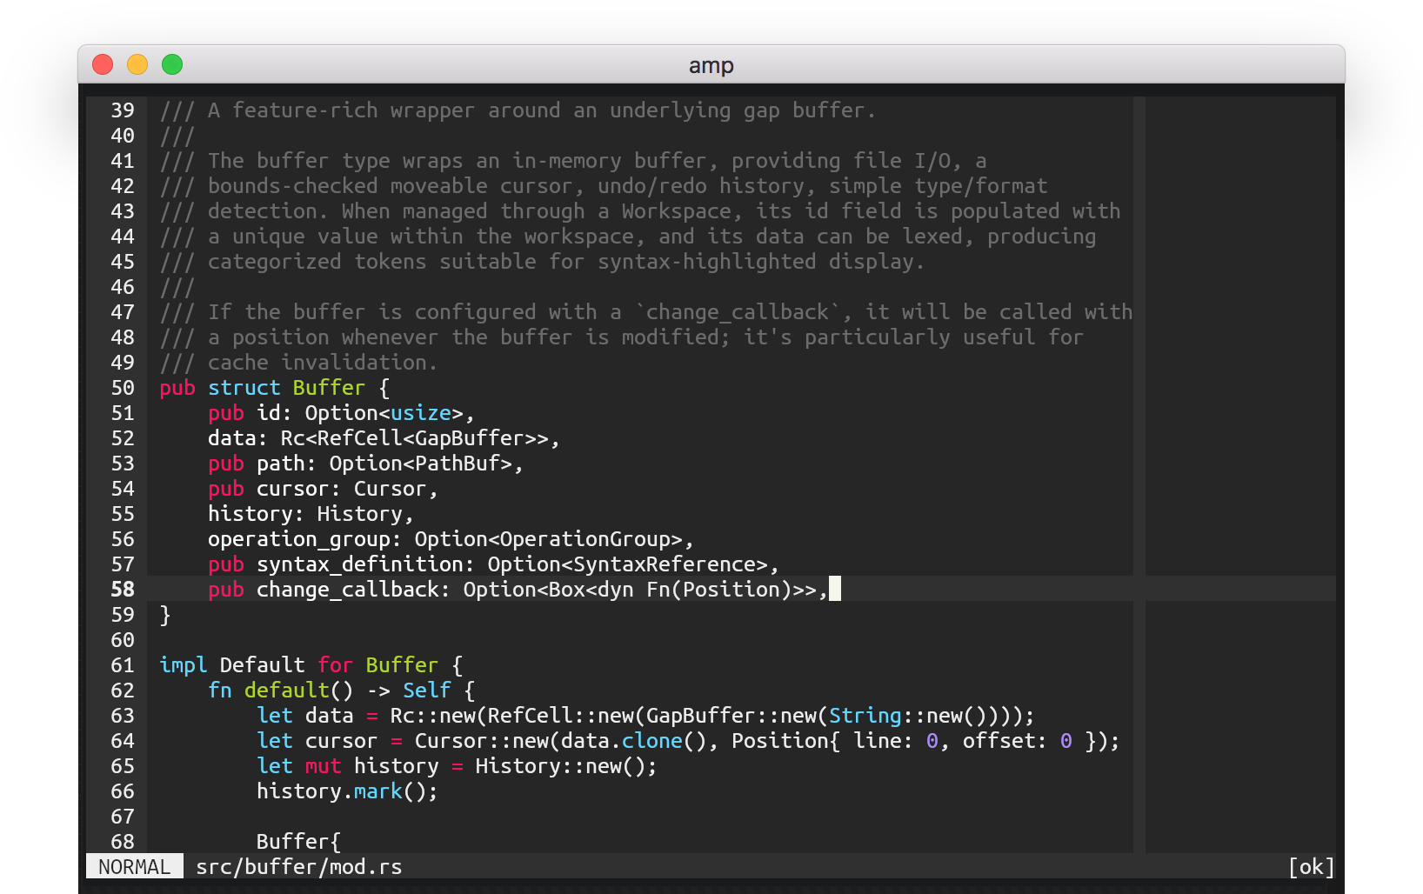The image size is (1423, 894).
Task: Click the green zoom traffic light button
Action: (x=172, y=64)
